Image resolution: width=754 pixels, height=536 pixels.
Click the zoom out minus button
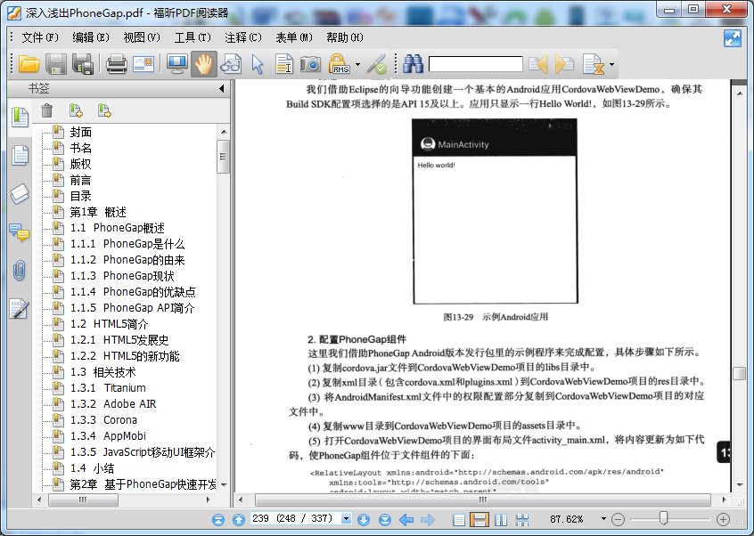pyautogui.click(x=618, y=519)
